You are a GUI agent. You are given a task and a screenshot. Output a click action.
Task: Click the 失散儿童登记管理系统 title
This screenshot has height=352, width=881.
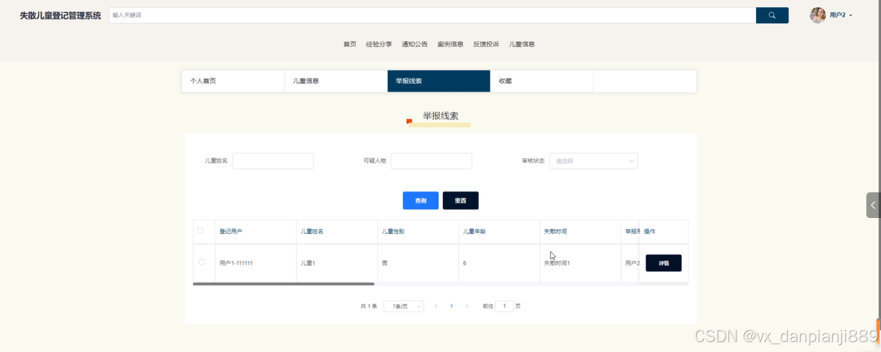pyautogui.click(x=61, y=15)
